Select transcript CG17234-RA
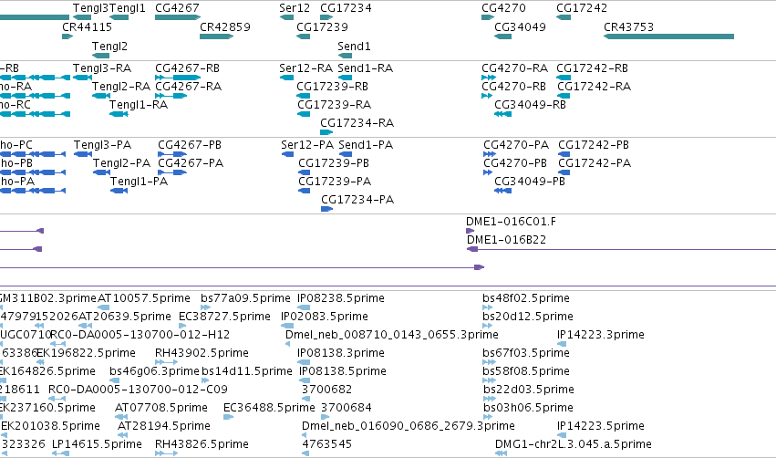The height and width of the screenshot is (458, 776). 357,123
